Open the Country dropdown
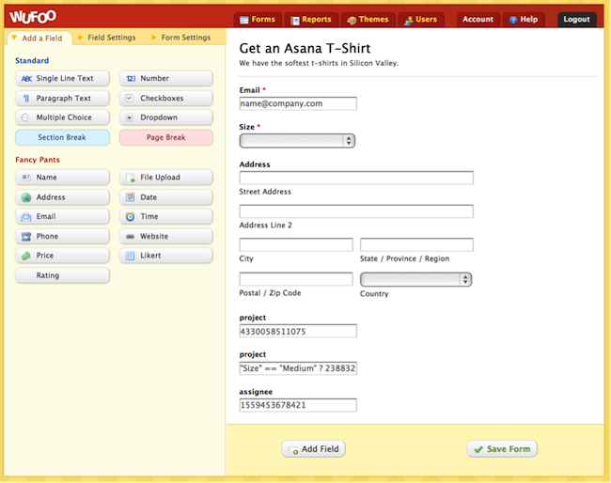This screenshot has width=611, height=483. pos(415,279)
